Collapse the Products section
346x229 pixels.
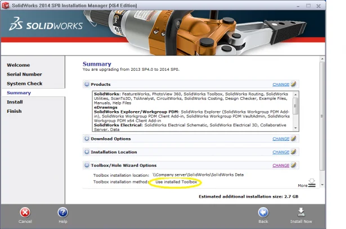pos(87,85)
